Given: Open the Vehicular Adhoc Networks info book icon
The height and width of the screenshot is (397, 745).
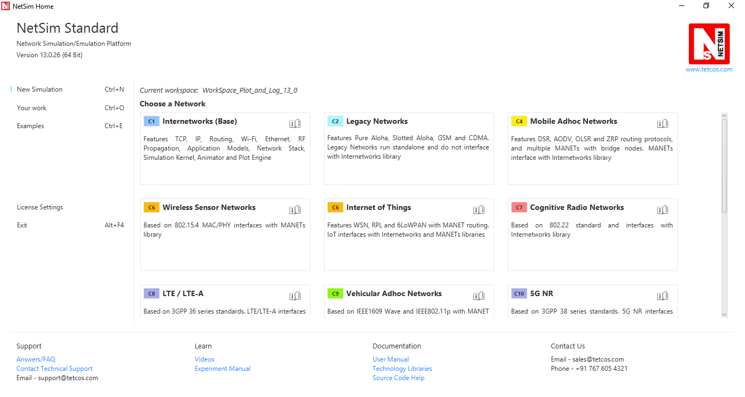Looking at the screenshot, I should coord(479,296).
